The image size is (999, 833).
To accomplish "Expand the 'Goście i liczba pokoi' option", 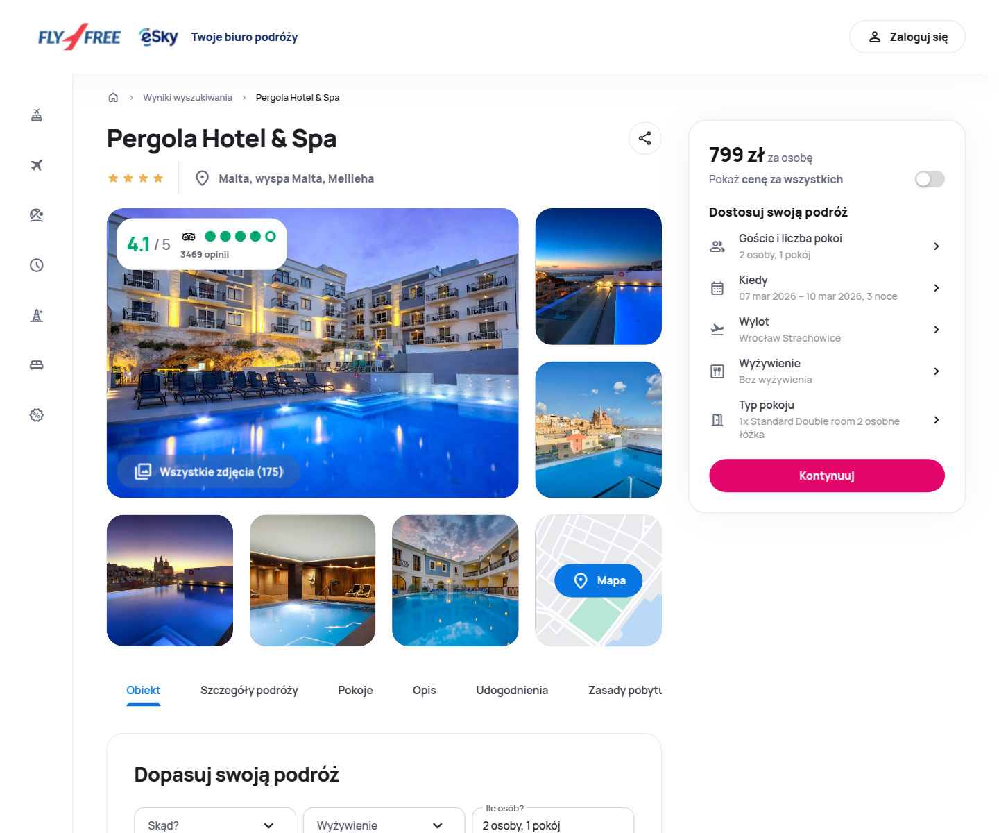I will pos(826,246).
